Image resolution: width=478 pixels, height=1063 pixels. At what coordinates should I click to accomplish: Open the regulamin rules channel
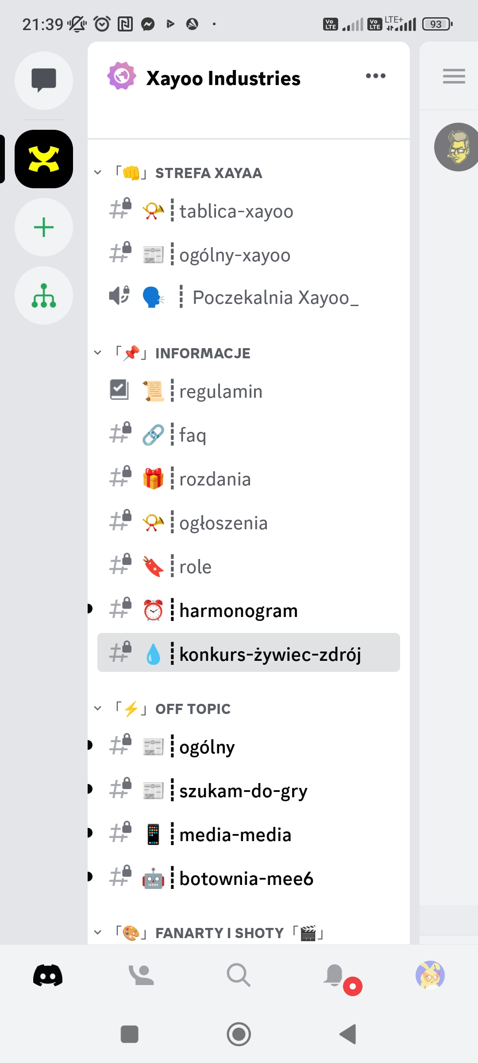click(220, 392)
